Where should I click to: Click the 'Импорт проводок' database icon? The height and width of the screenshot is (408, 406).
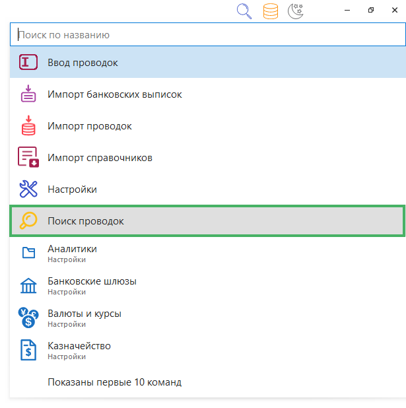[x=28, y=125]
